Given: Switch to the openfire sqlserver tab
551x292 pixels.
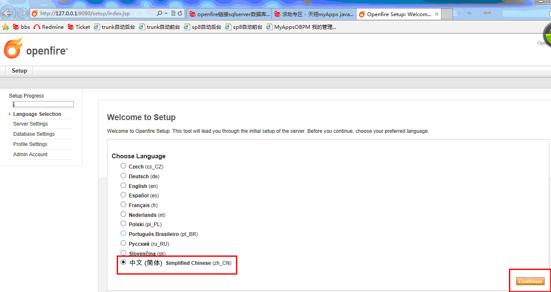Looking at the screenshot, I should tap(230, 14).
